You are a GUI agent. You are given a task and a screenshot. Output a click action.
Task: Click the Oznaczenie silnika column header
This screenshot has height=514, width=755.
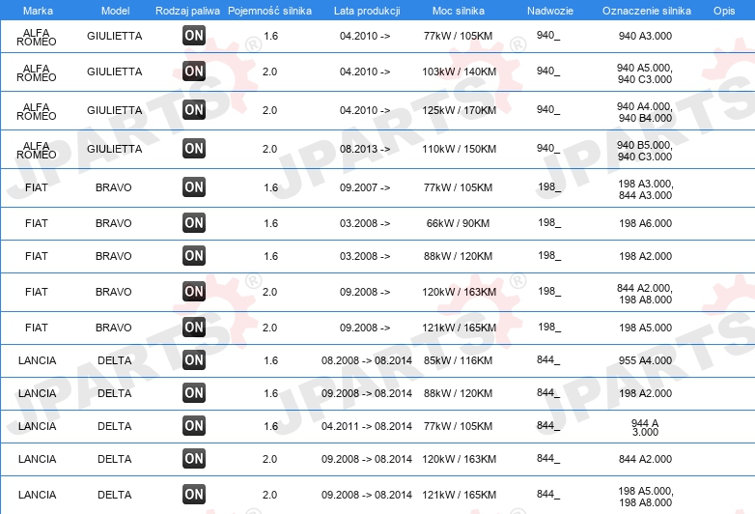(x=647, y=11)
